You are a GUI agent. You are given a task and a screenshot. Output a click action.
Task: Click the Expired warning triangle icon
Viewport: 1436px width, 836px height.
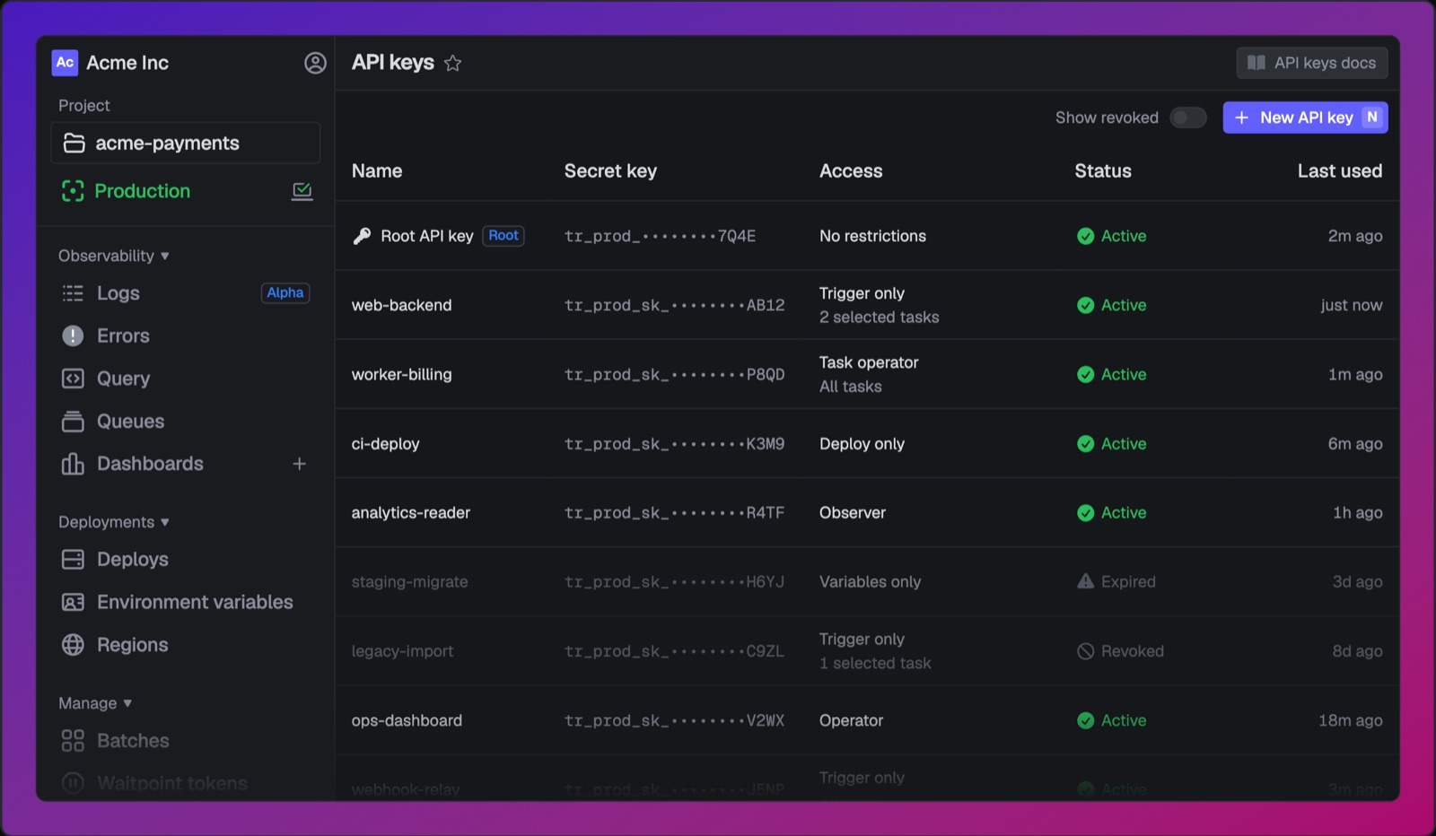click(1085, 581)
